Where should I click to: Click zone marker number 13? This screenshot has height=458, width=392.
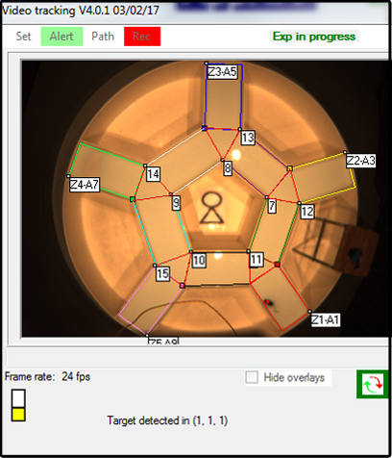[x=248, y=138]
